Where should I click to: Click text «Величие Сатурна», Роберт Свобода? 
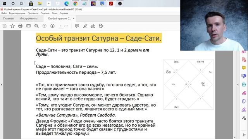[76, 115]
